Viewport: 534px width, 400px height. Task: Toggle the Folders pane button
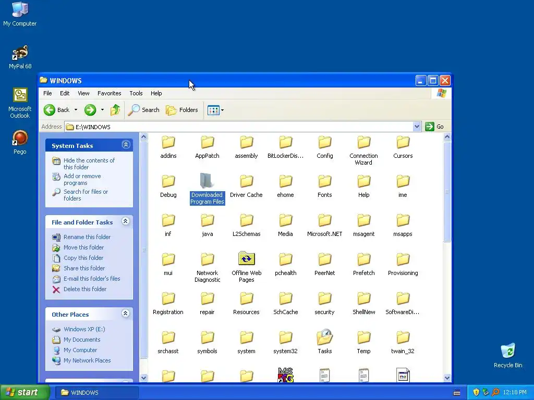[x=182, y=110]
